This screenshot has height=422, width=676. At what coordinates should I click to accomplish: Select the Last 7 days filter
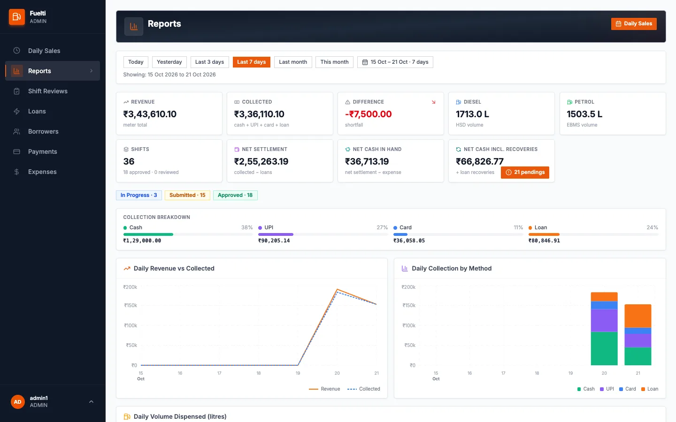[x=251, y=62]
